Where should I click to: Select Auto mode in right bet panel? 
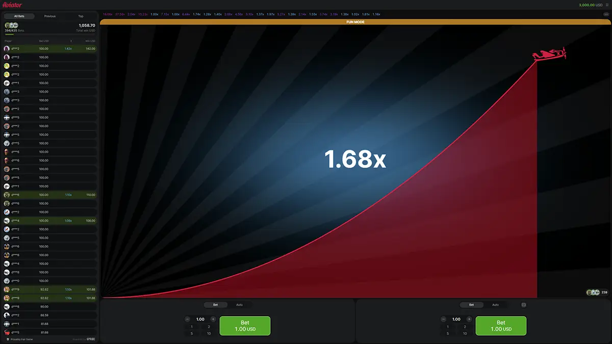(495, 305)
